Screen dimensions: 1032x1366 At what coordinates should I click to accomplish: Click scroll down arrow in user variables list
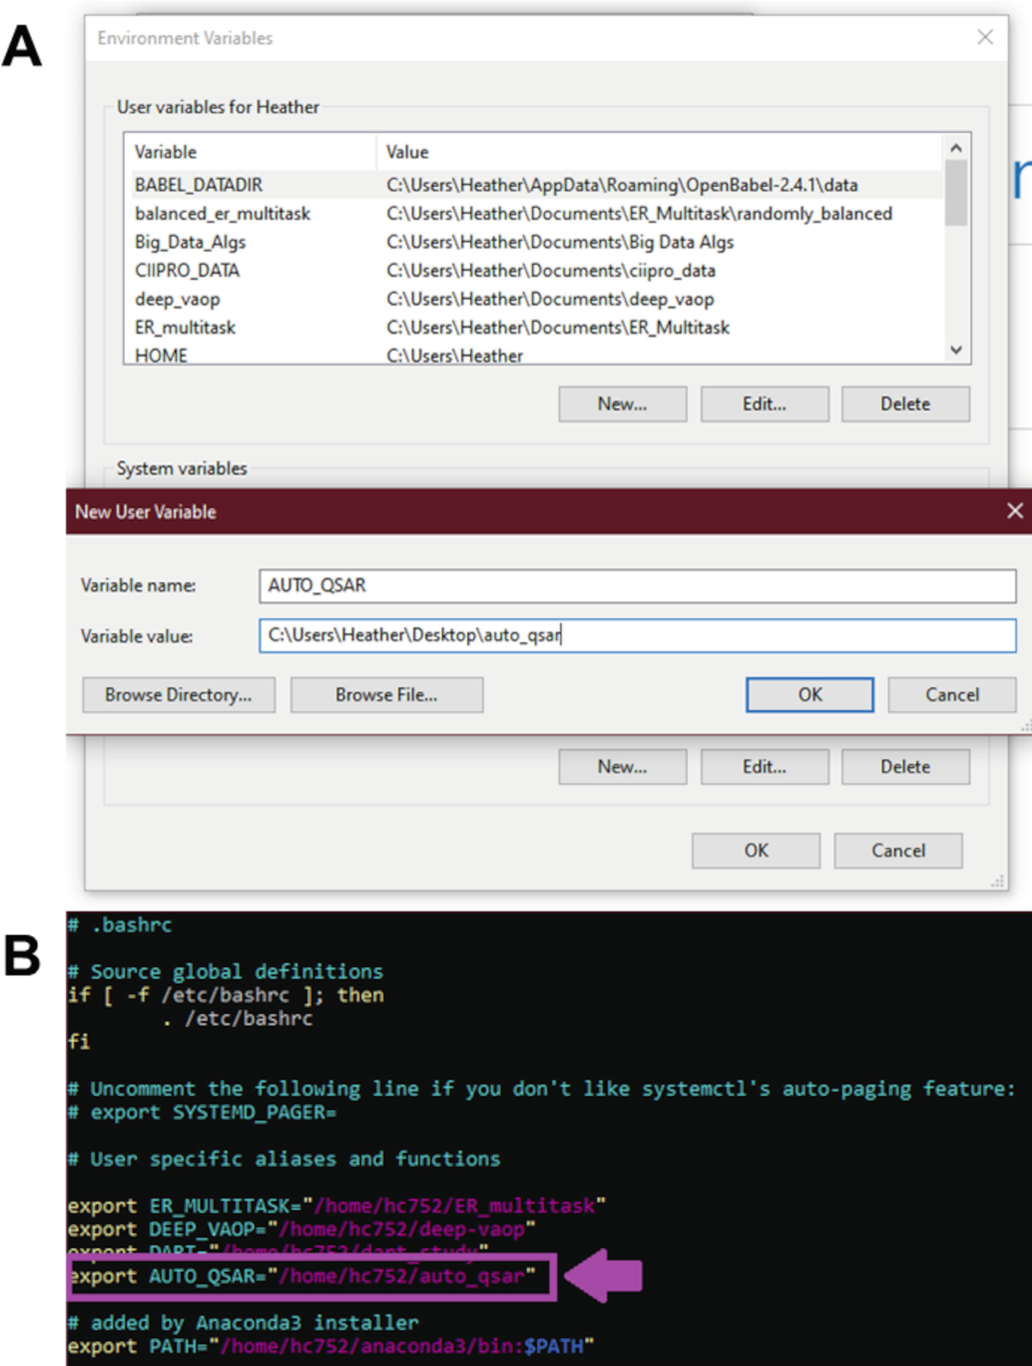[956, 350]
